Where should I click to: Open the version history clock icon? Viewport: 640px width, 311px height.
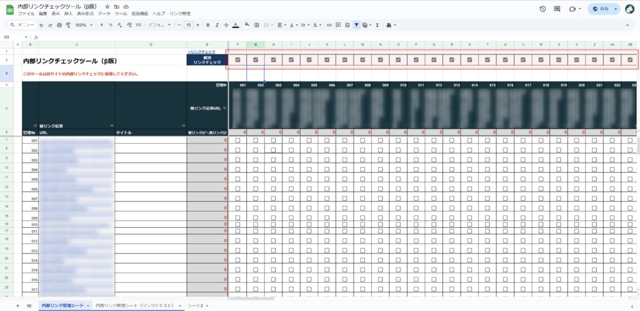pos(542,9)
